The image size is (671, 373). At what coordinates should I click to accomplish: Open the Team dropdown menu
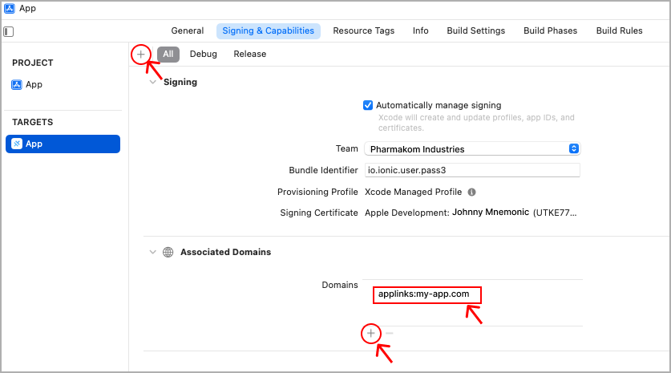(573, 149)
